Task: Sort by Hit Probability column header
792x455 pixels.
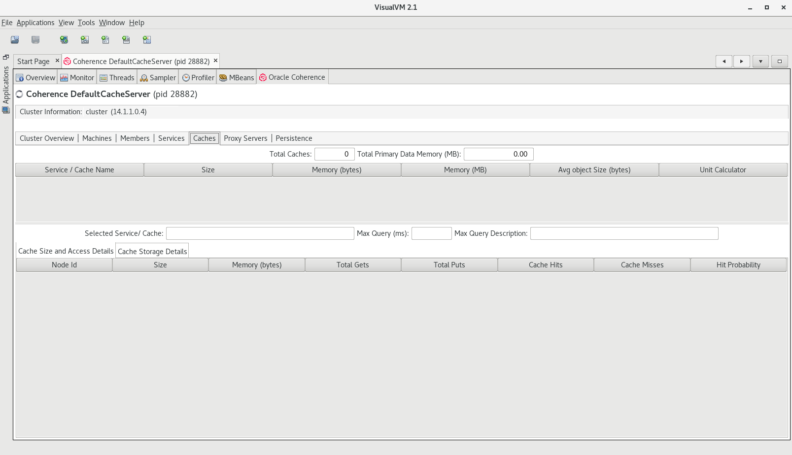Action: (738, 265)
